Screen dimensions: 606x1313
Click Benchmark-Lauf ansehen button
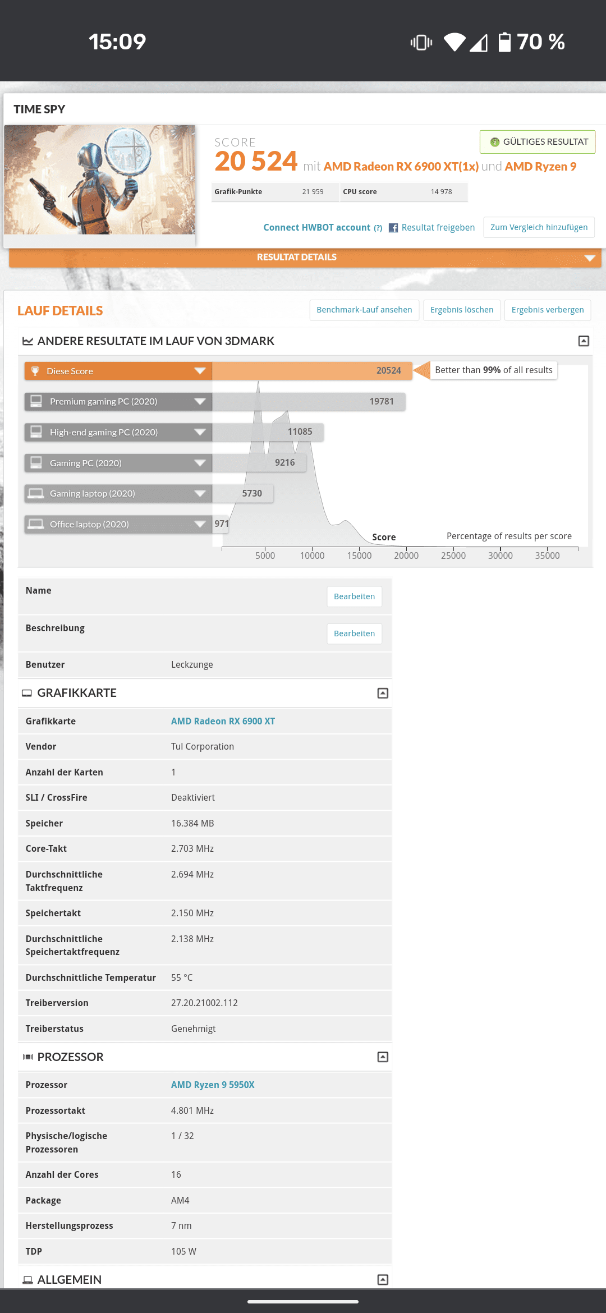click(x=364, y=310)
